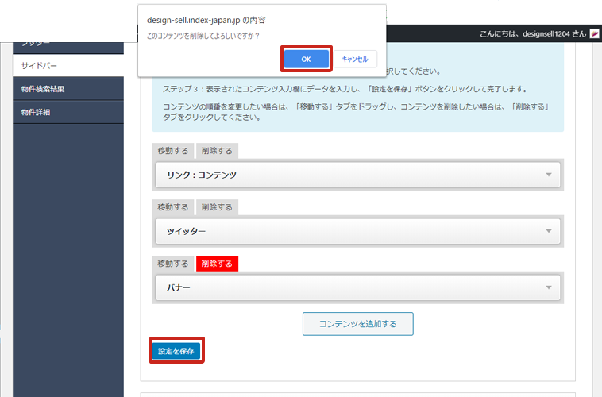Viewport: 602px width, 397px height.
Task: Open the partially hidden フッター menu item
Action: 68,45
